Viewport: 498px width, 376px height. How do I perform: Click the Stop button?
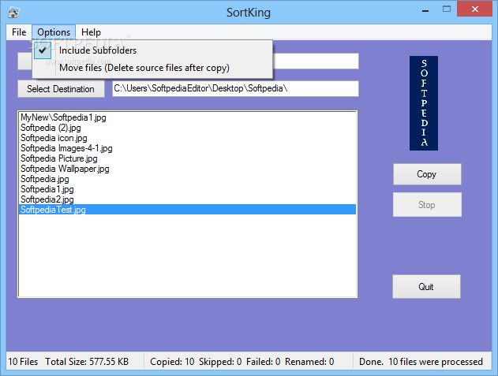(427, 205)
